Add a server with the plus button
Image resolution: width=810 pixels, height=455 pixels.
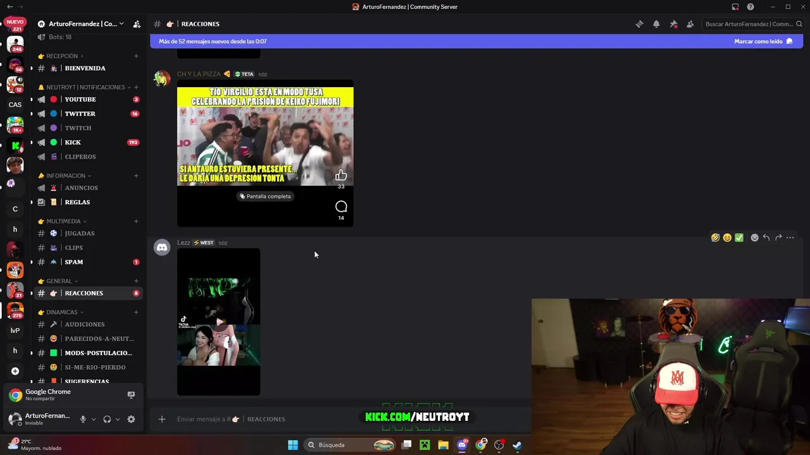(x=15, y=371)
